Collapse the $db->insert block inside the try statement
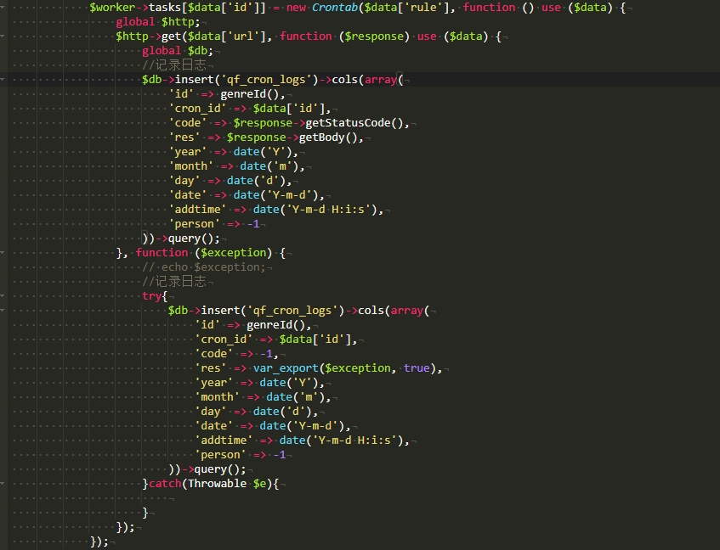 pyautogui.click(x=3, y=311)
